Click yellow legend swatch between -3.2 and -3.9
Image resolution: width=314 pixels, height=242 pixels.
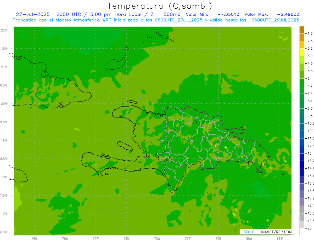click(302, 52)
